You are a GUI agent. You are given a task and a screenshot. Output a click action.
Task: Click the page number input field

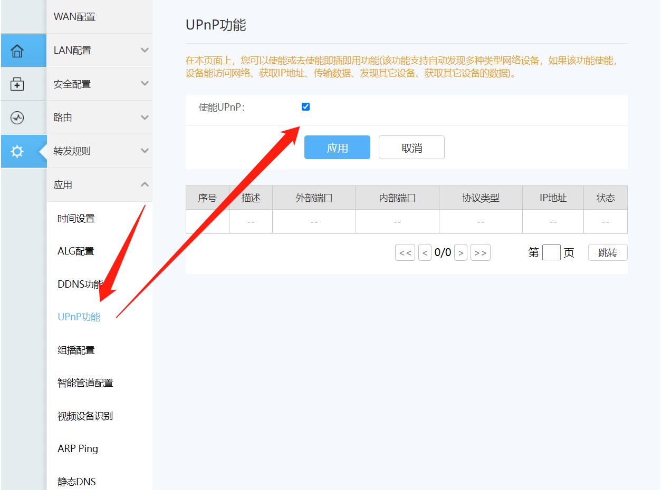[551, 252]
